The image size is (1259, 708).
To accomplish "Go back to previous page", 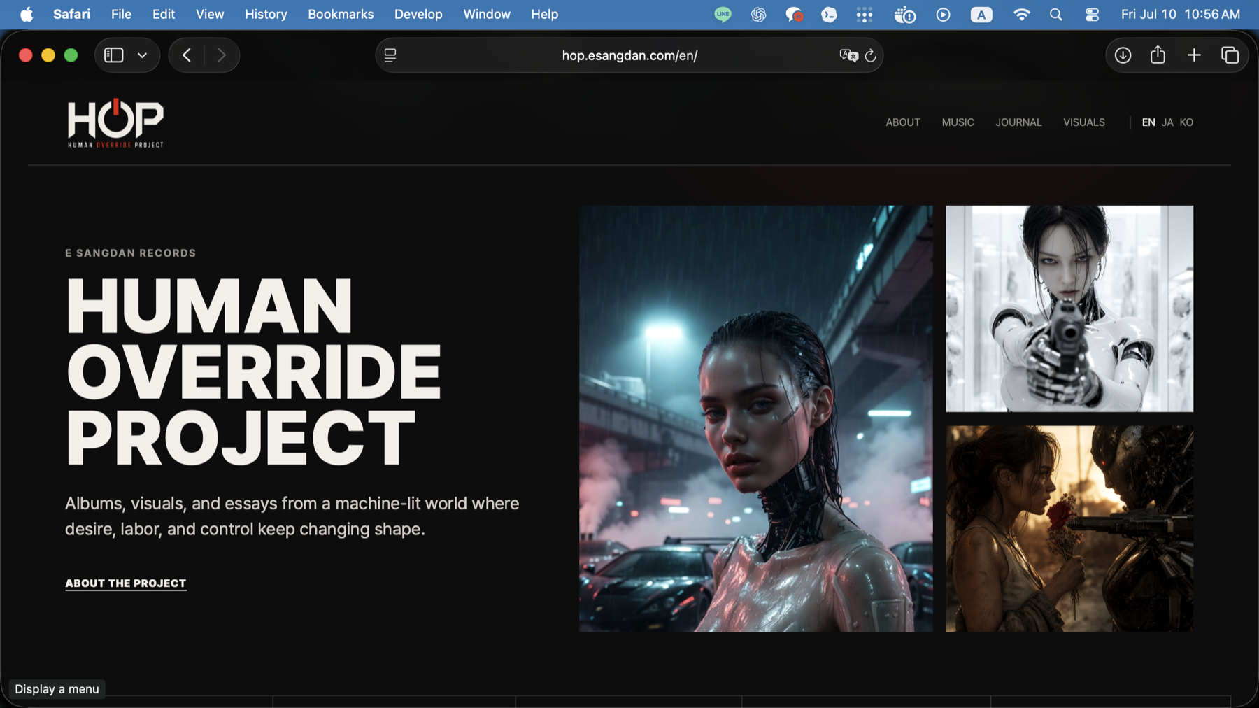I will click(x=187, y=55).
